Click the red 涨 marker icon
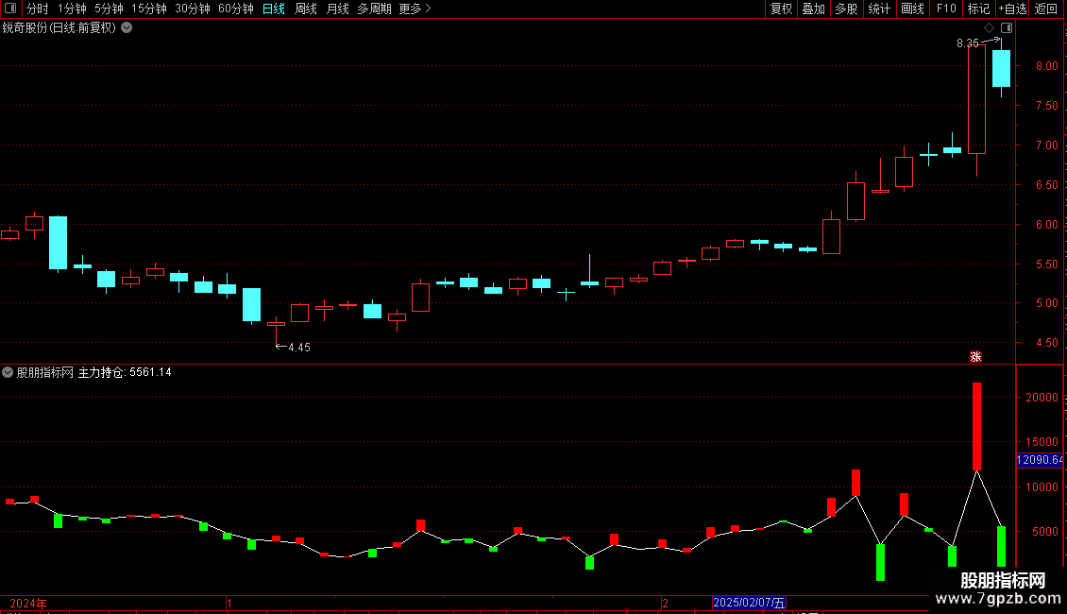Screen dimensions: 1067x614 pos(975,357)
